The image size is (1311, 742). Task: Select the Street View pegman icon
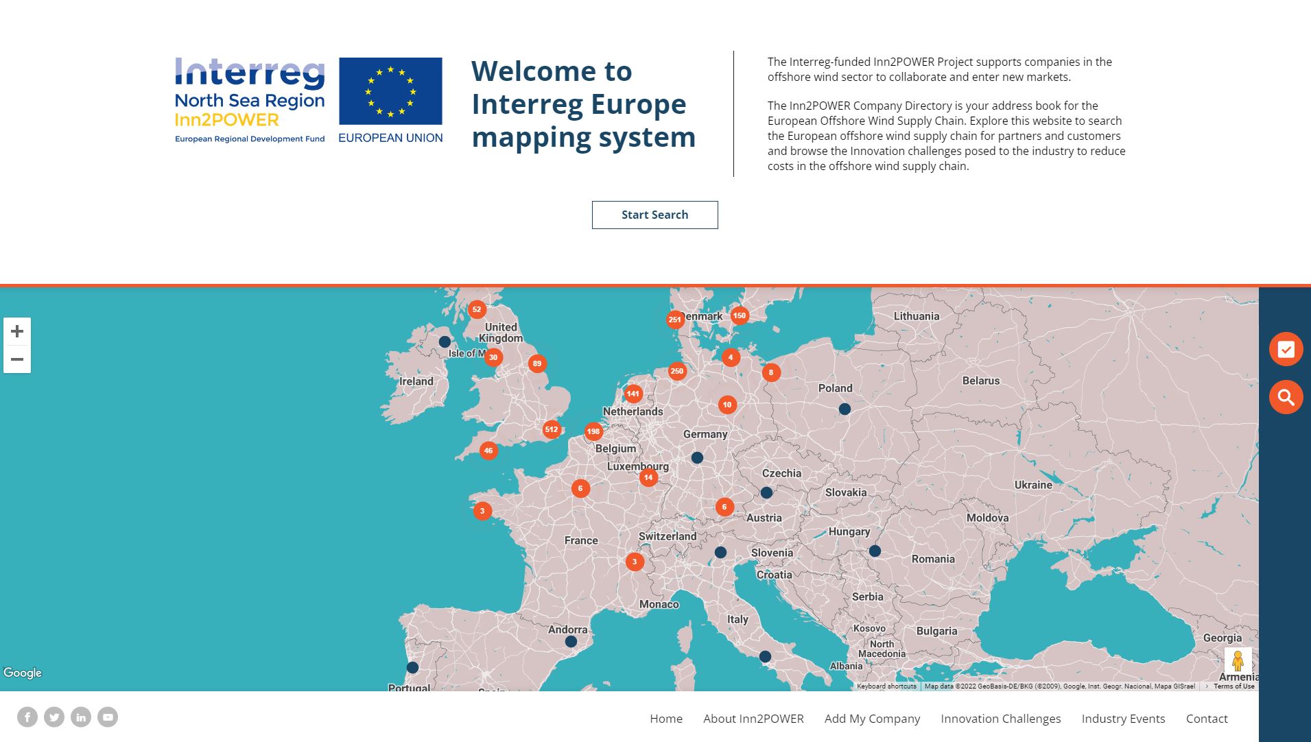(1238, 661)
